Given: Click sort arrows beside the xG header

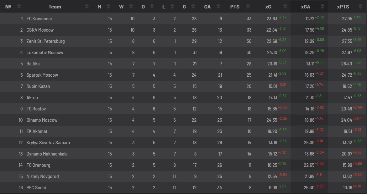Looking at the screenshot, I should [285, 7].
